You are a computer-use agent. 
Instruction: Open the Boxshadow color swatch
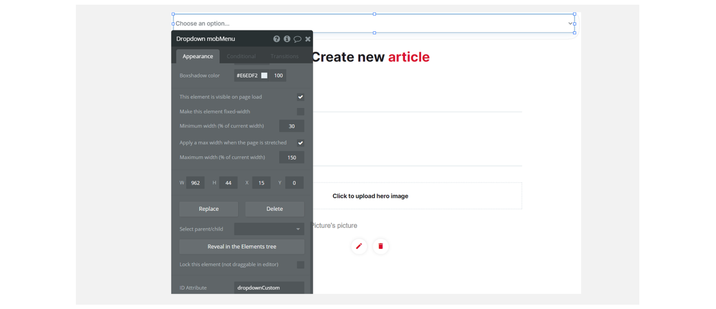click(x=264, y=75)
